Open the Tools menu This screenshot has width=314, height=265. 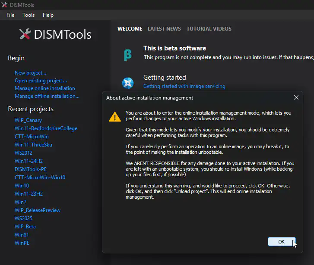tap(29, 15)
